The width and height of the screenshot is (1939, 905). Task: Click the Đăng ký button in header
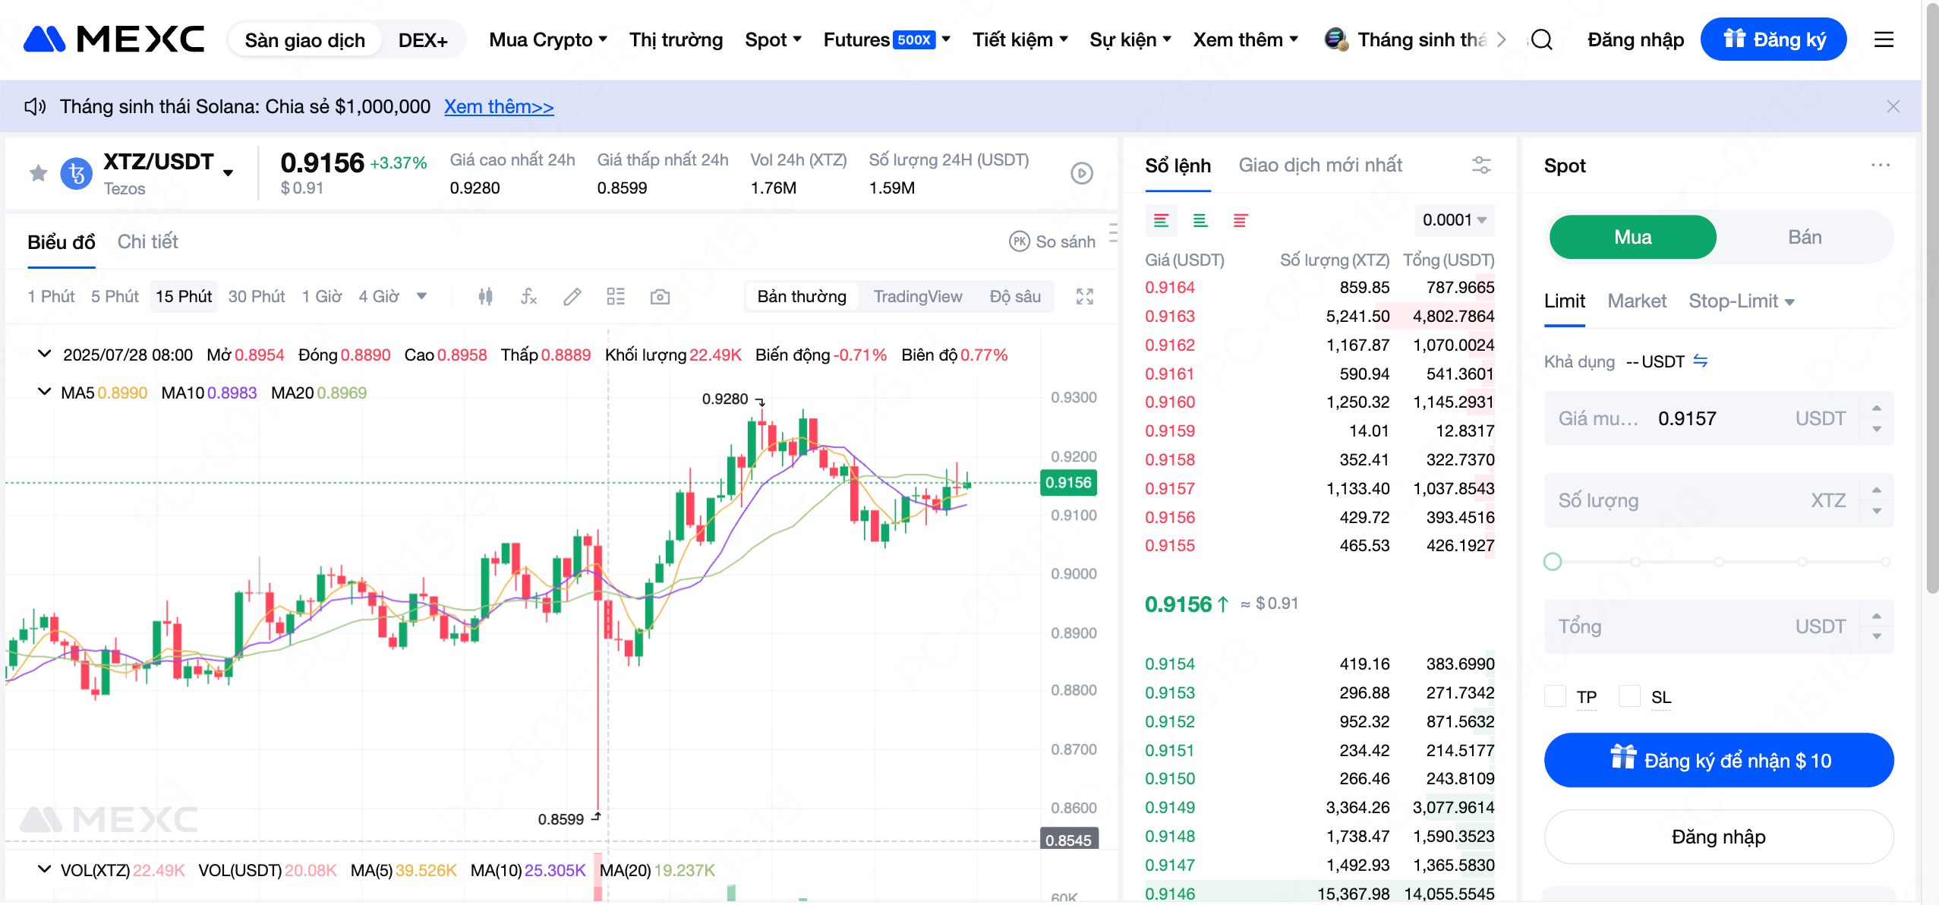tap(1773, 39)
